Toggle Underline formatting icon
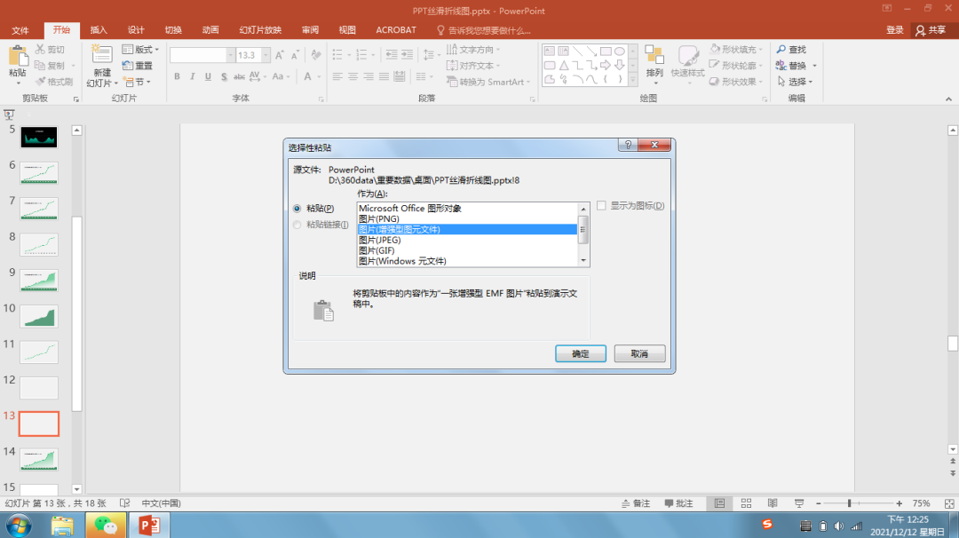The image size is (959, 538). pyautogui.click(x=208, y=76)
